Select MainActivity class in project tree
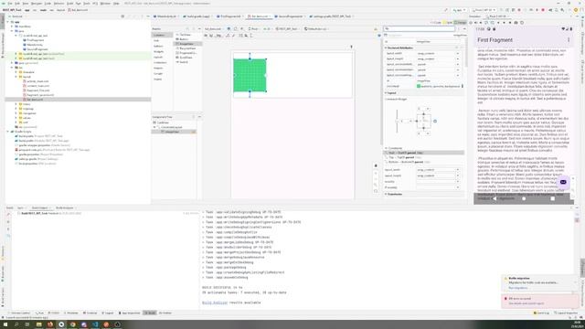 [x=35, y=45]
